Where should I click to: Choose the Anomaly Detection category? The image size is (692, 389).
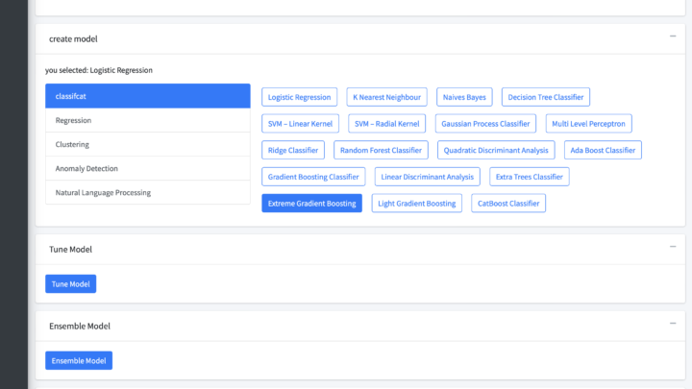coord(147,168)
